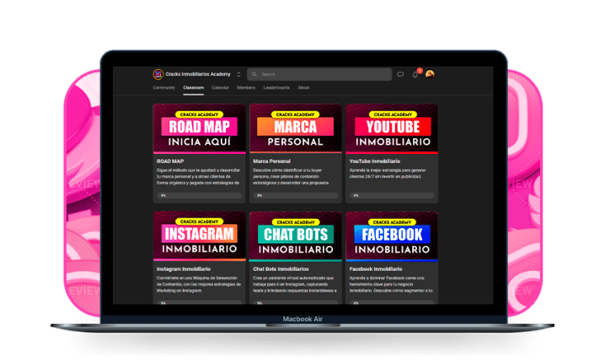Open the Chat Bots Inmobiliario thumbnail
Screen dimensions: 605x361
click(296, 236)
